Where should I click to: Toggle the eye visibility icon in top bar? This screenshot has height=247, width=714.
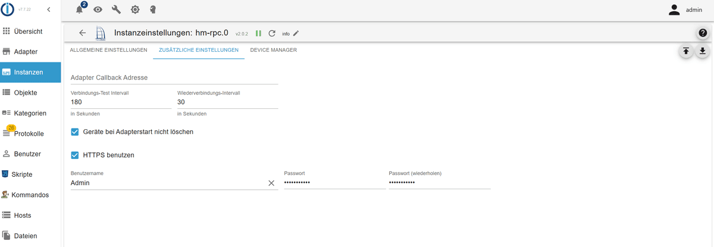(98, 10)
